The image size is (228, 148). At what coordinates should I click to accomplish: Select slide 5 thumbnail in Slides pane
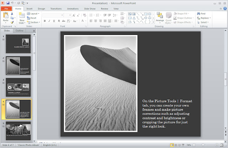click(18, 131)
